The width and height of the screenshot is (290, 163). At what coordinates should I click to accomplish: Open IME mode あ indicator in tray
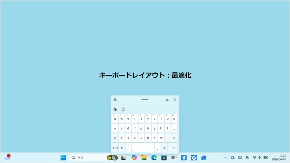tap(247, 158)
